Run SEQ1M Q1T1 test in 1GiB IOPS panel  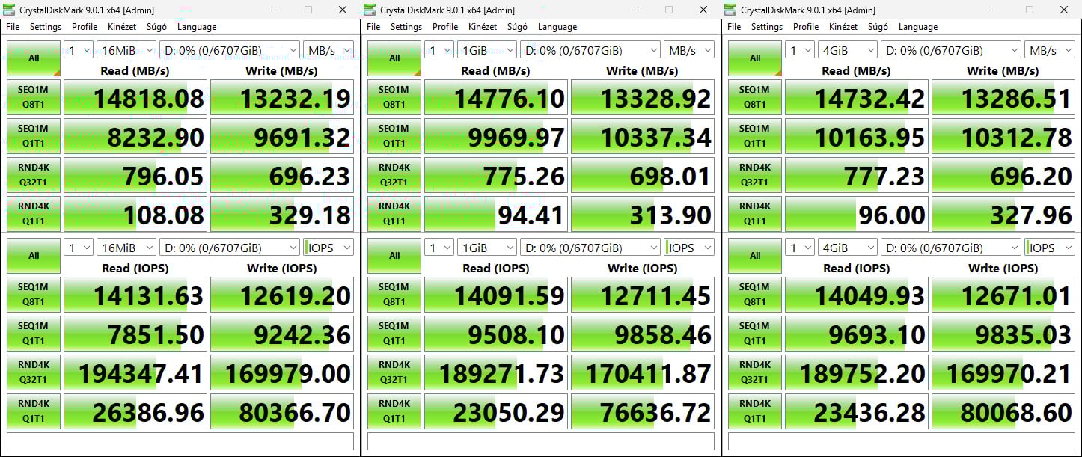point(394,334)
